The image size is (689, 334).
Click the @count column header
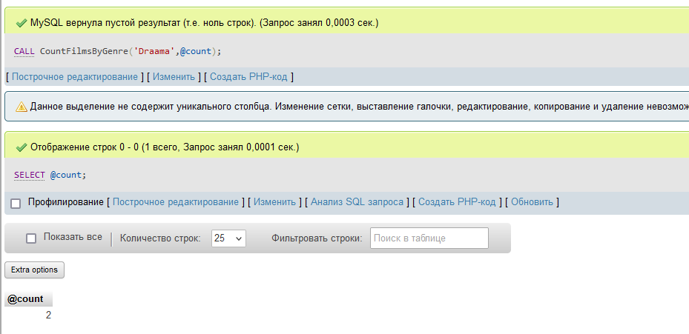pyautogui.click(x=25, y=299)
